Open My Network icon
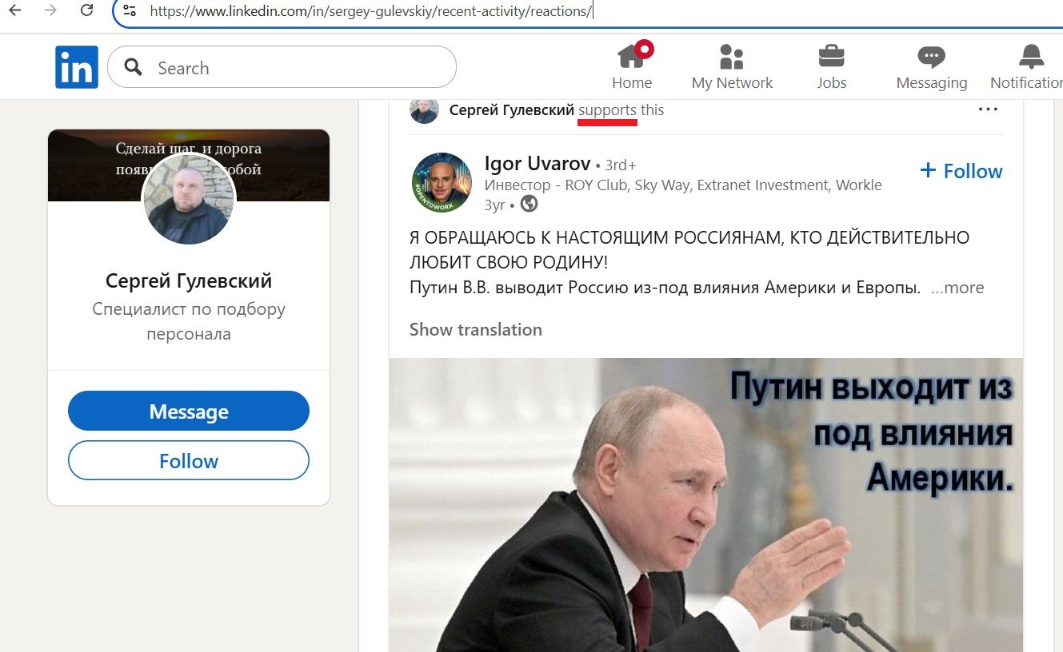Viewport: 1063px width, 652px height. [x=731, y=57]
